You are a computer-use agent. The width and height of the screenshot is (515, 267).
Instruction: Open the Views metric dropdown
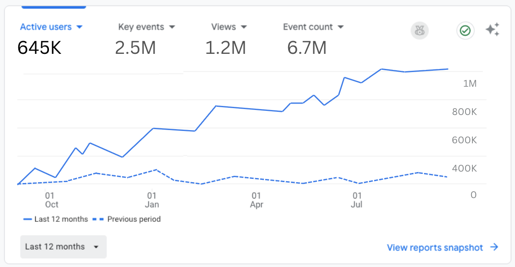click(229, 27)
